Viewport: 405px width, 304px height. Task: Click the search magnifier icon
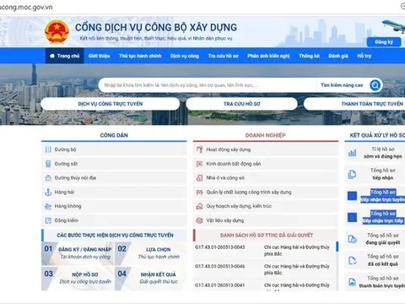click(375, 85)
